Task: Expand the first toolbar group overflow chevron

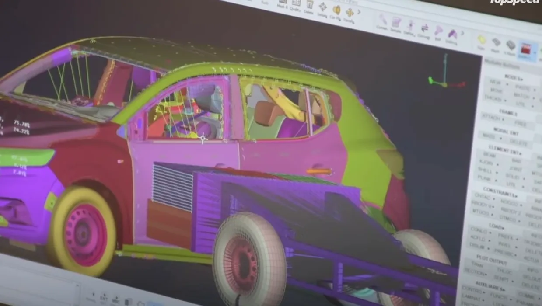Action: click(359, 12)
